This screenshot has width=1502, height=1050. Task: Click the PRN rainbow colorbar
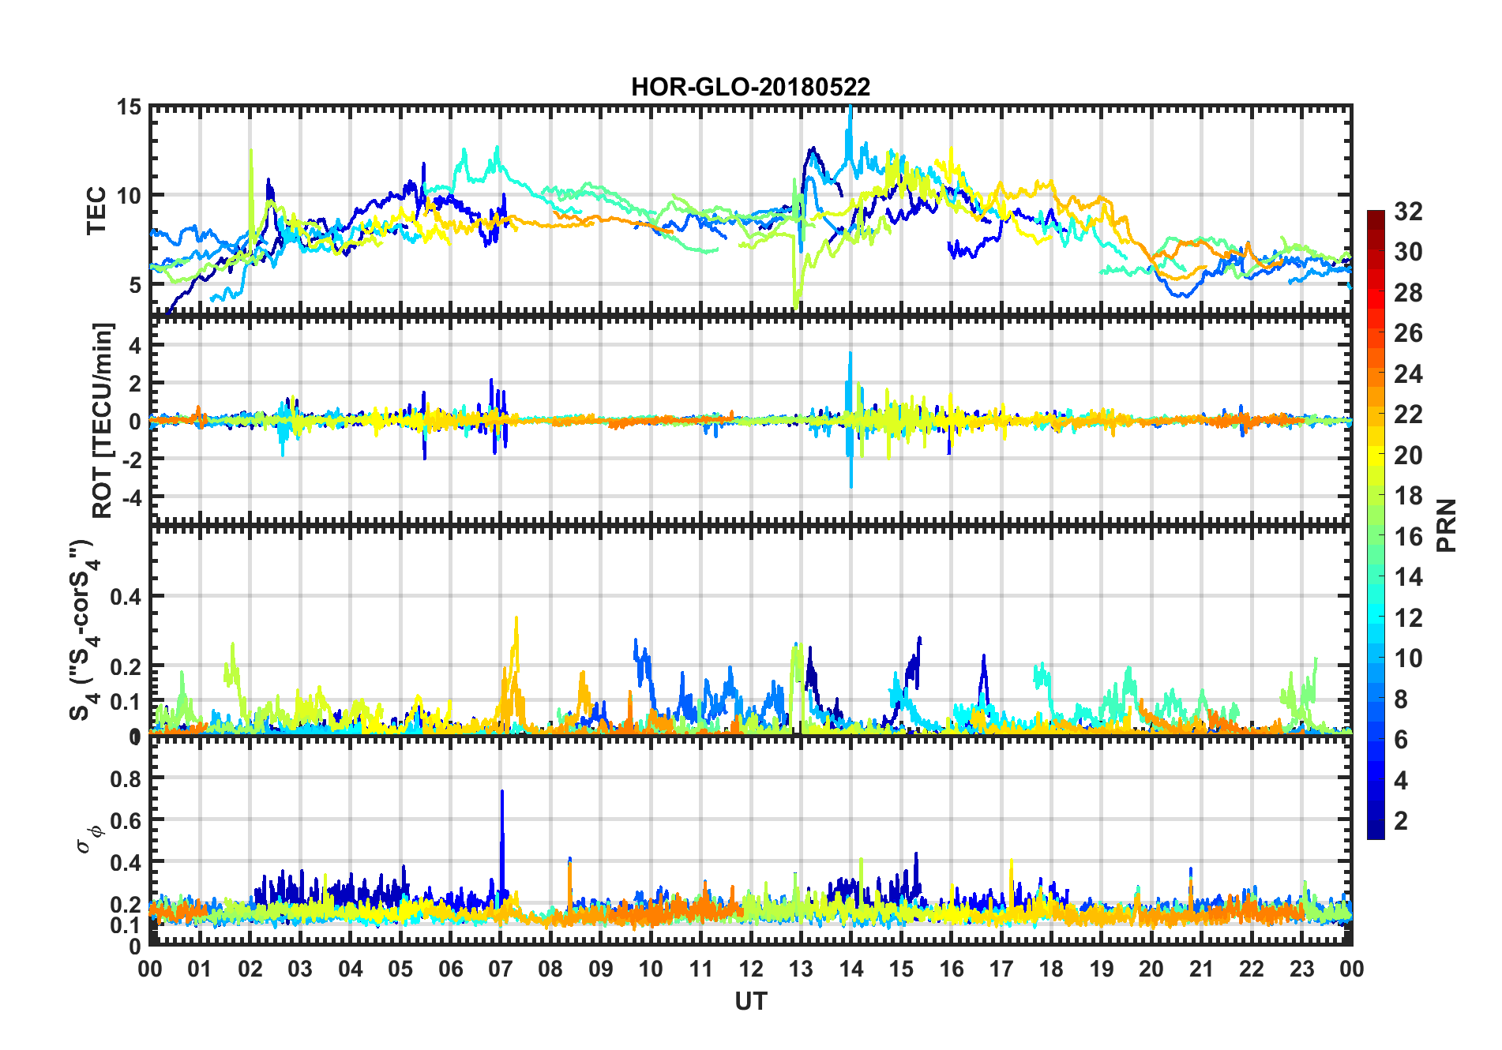coord(1376,524)
